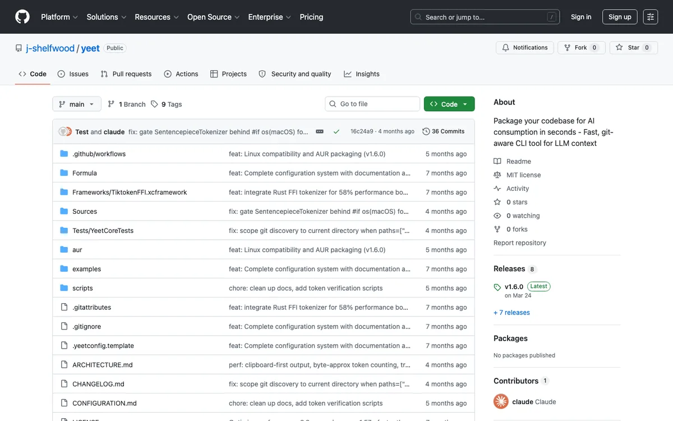
Task: Click the tag icon next to 9 Tags
Action: pos(154,104)
